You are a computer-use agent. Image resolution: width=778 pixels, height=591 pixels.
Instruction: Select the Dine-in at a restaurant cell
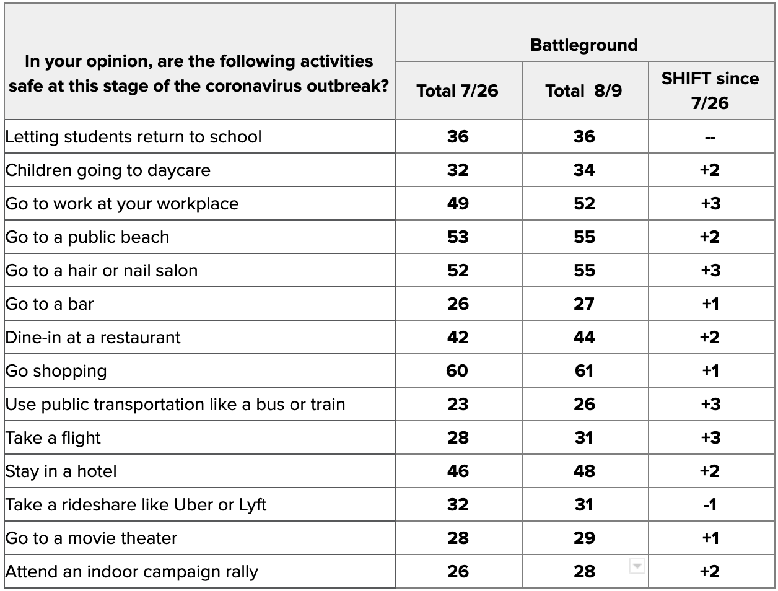(x=199, y=337)
